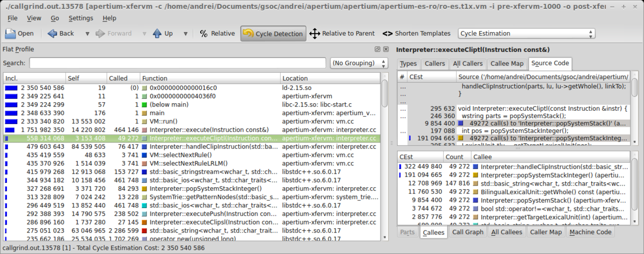The height and width of the screenshot is (254, 644).
Task: Open the (No Grouping) dropdown
Action: point(359,63)
